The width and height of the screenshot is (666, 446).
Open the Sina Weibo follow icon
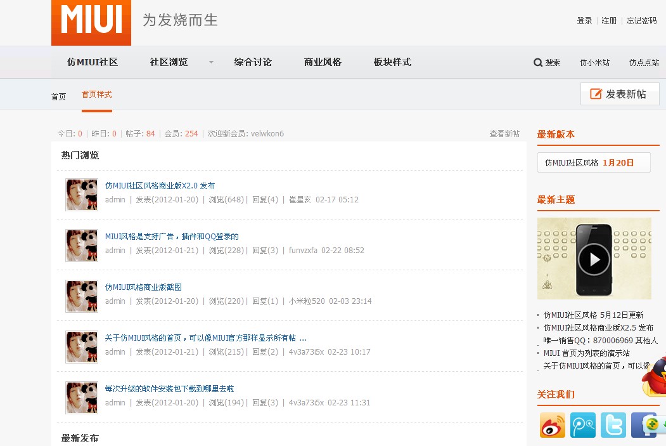(x=552, y=424)
